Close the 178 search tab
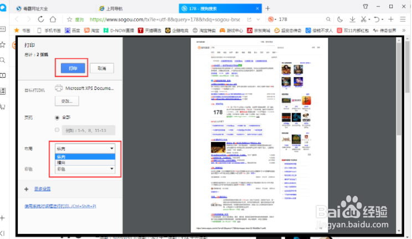This screenshot has height=239, width=412. pos(257,8)
